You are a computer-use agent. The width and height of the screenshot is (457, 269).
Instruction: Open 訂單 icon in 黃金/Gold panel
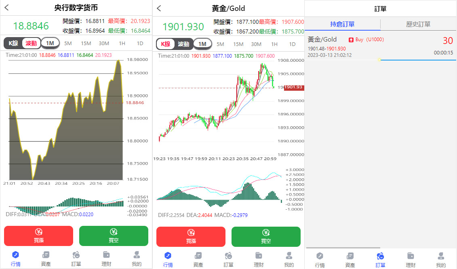229,256
